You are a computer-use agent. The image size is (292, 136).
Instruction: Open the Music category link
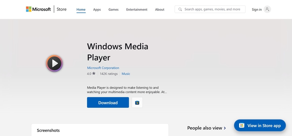pyautogui.click(x=126, y=74)
